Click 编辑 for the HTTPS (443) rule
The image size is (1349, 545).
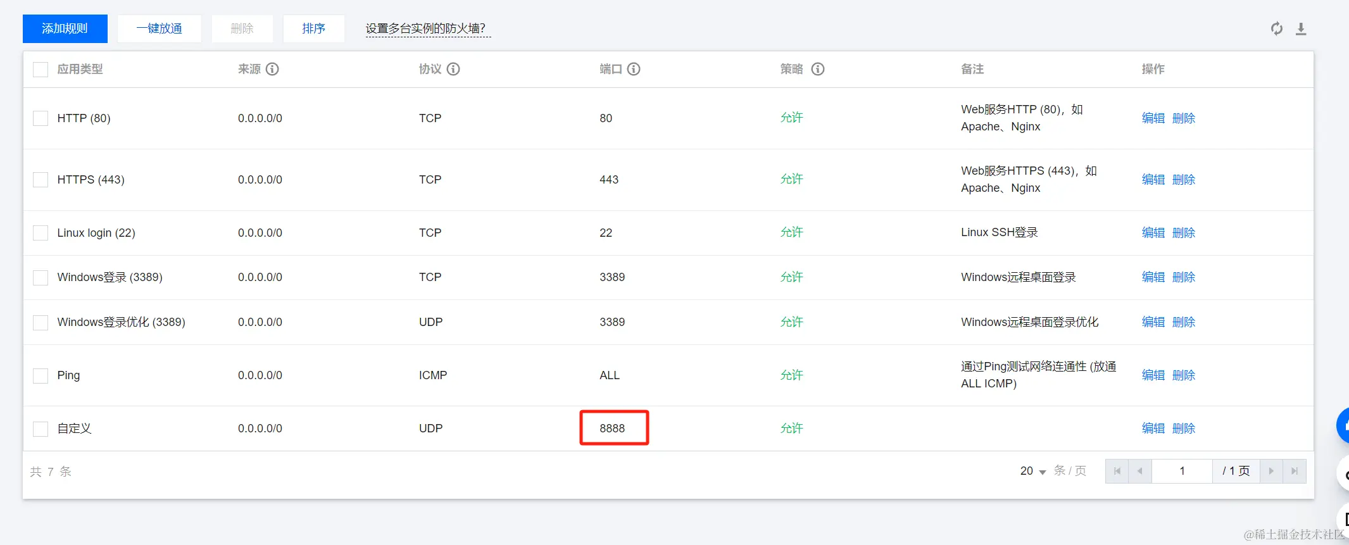click(x=1153, y=180)
